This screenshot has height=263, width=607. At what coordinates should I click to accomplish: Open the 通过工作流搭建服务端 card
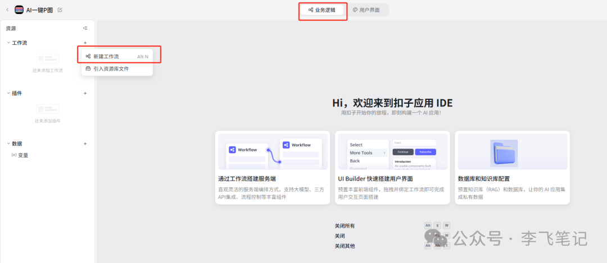pos(273,167)
